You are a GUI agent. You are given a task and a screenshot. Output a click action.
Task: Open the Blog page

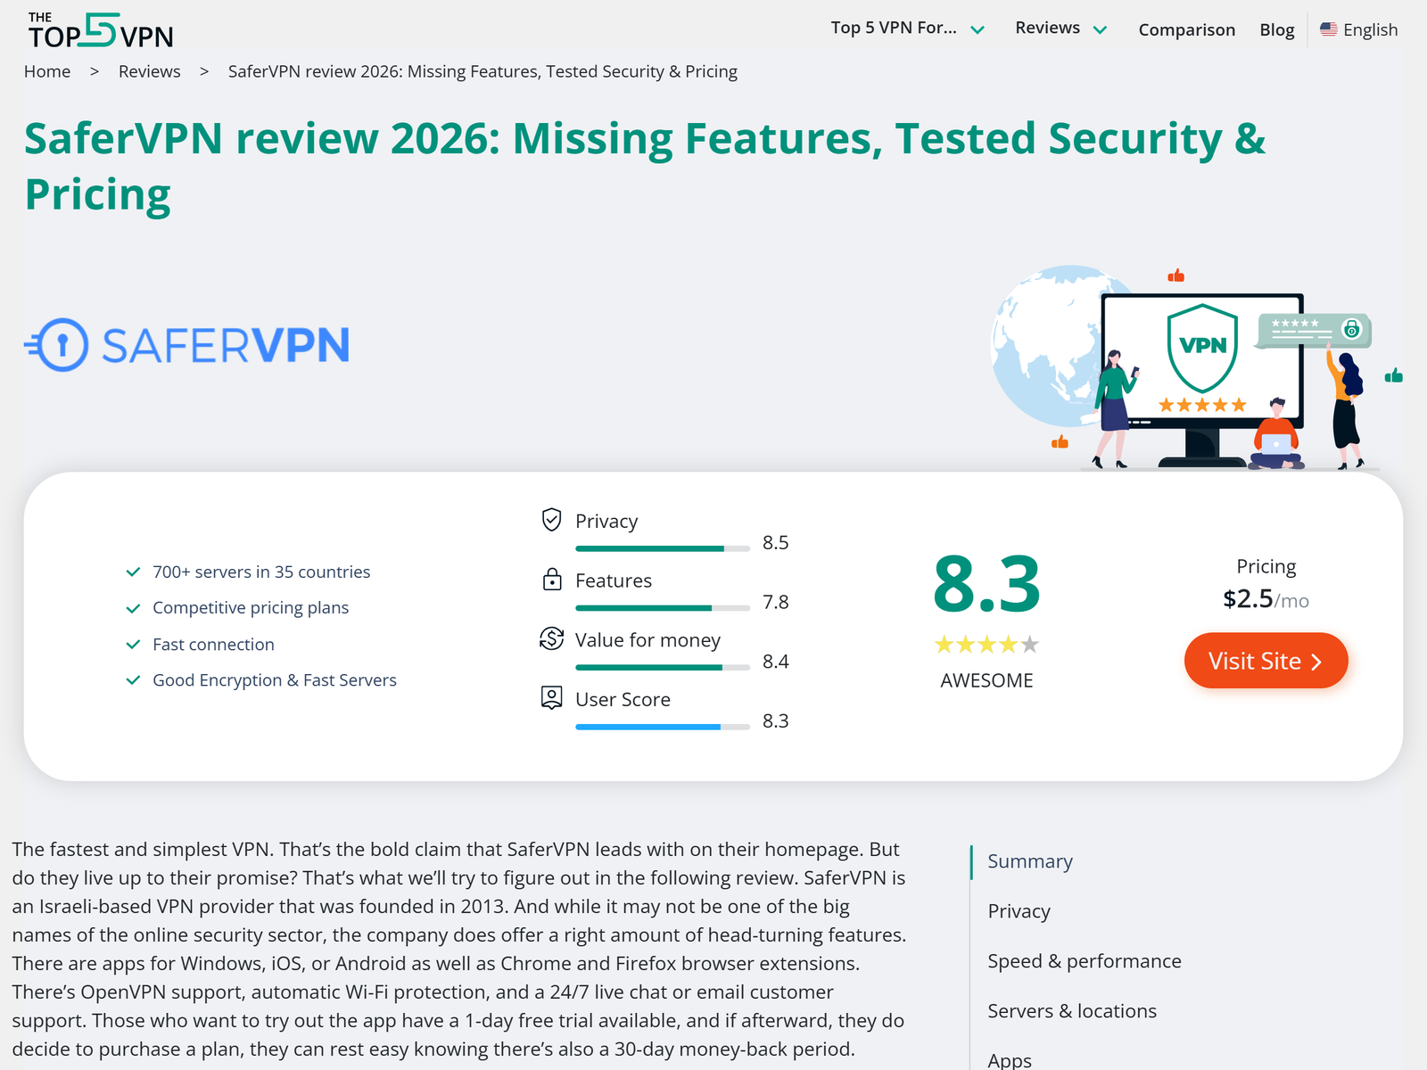[x=1277, y=29]
